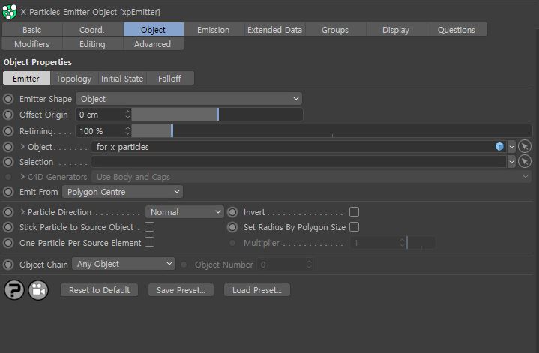Enable the Invert checkbox
This screenshot has height=353, width=539.
354,212
